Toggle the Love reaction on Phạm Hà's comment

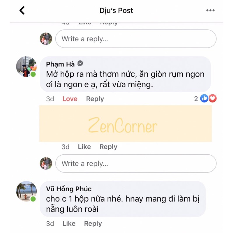tap(70, 99)
